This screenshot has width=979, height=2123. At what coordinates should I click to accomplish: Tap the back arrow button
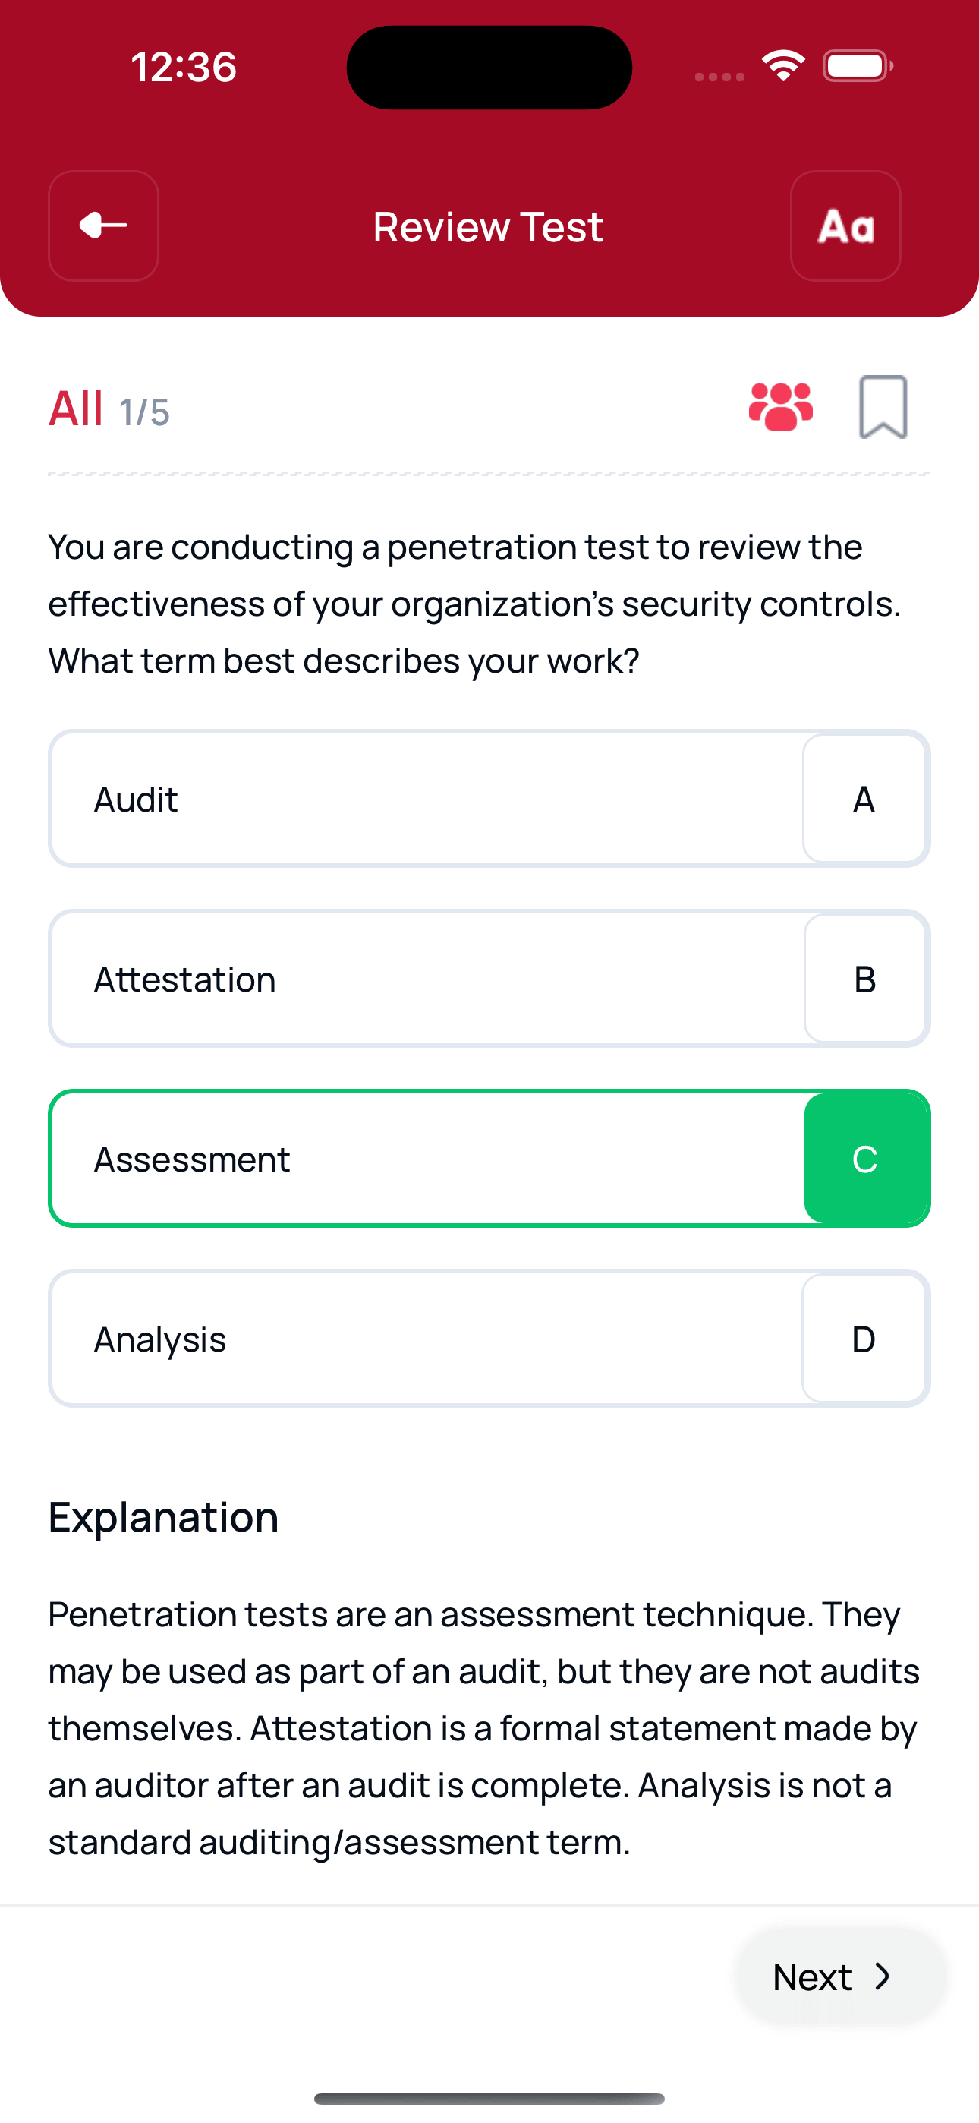(104, 226)
